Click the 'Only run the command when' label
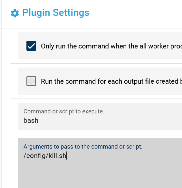 coord(111,46)
